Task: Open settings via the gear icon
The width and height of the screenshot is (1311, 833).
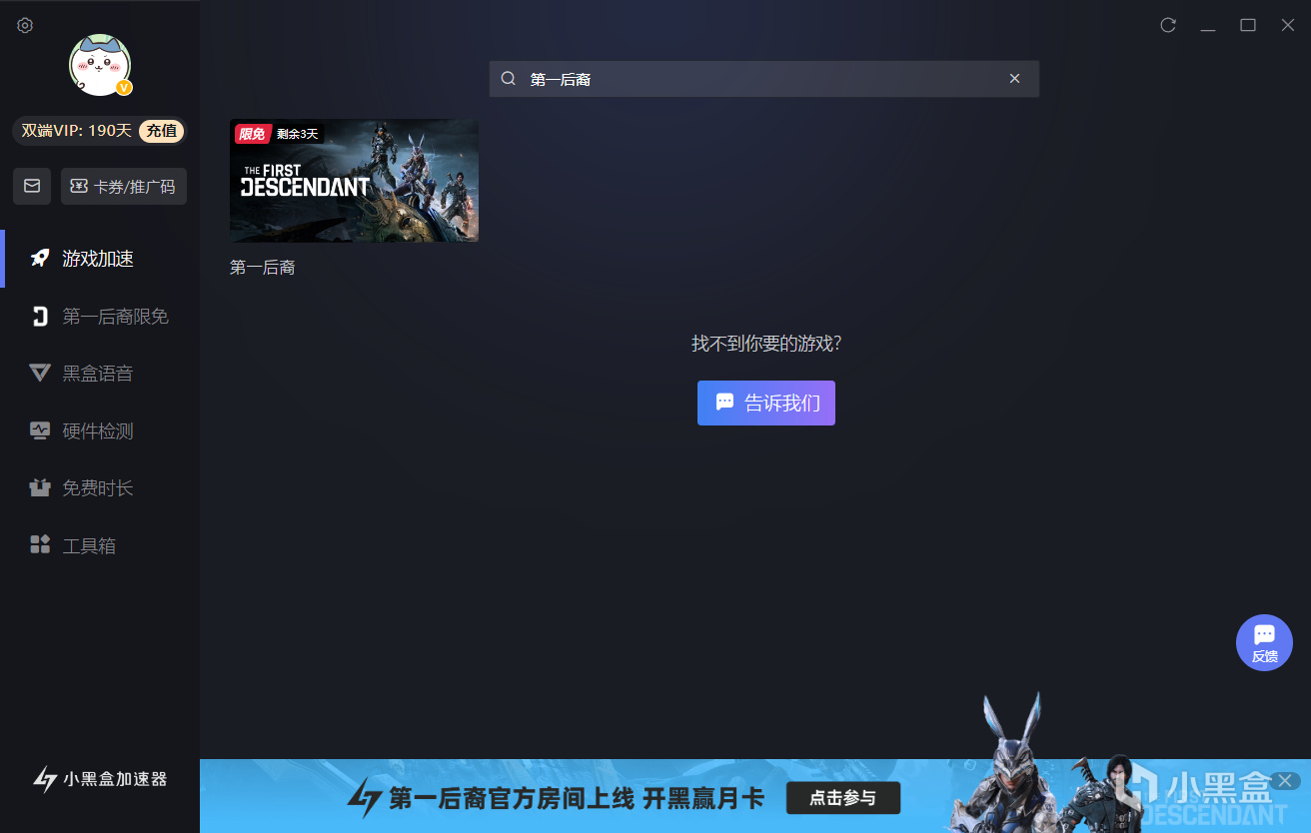Action: tap(25, 25)
